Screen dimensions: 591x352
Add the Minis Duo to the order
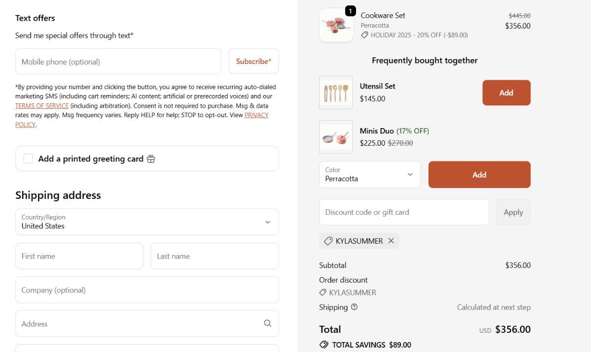coord(479,175)
